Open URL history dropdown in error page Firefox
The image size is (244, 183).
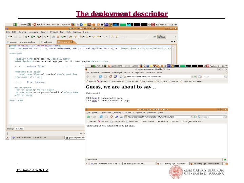click(x=191, y=117)
